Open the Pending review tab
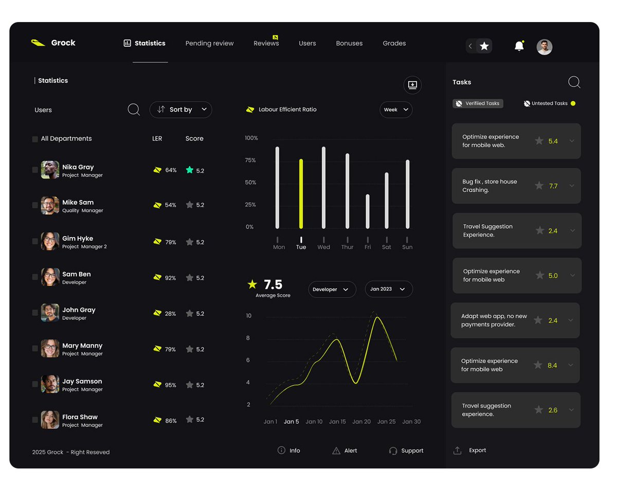This screenshot has width=617, height=486. click(209, 43)
